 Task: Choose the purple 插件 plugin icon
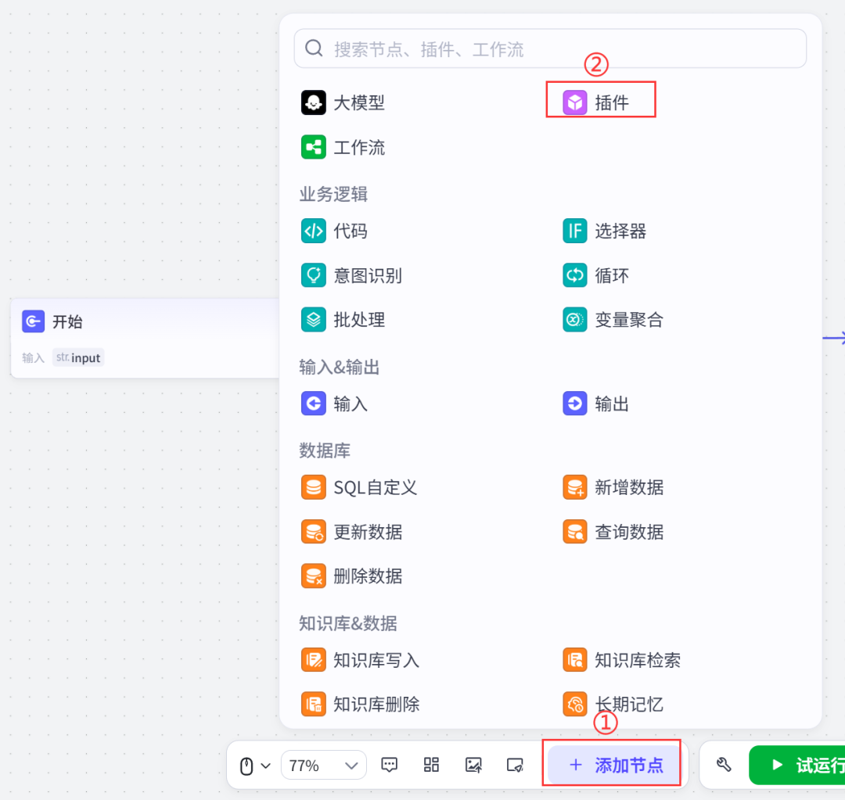click(574, 102)
